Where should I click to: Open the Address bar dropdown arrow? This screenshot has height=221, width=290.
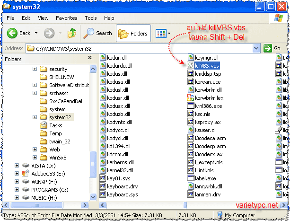point(256,48)
